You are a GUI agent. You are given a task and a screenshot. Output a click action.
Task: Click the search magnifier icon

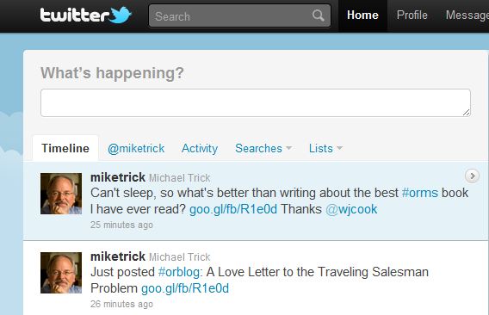[x=318, y=15]
